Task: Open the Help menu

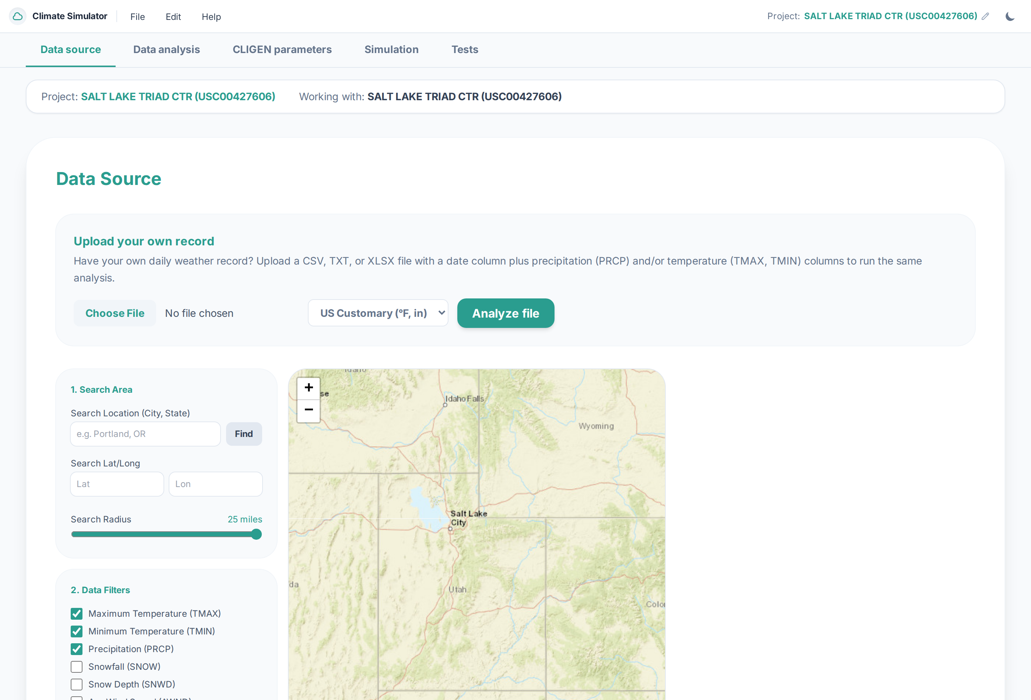Action: [x=211, y=17]
